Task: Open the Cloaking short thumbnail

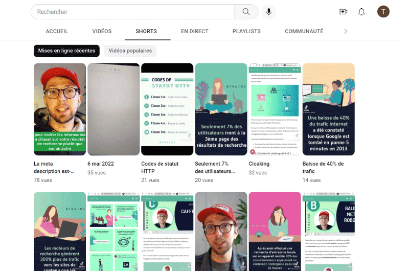Action: 275,109
